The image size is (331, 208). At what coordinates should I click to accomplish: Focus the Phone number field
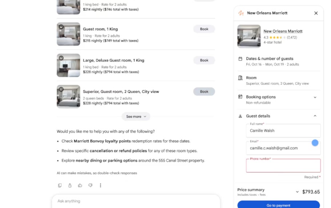(x=283, y=166)
